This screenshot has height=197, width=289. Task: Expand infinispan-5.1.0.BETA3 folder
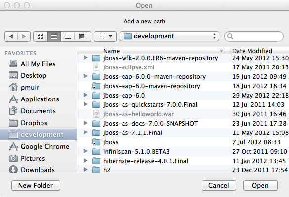pyautogui.click(x=85, y=151)
